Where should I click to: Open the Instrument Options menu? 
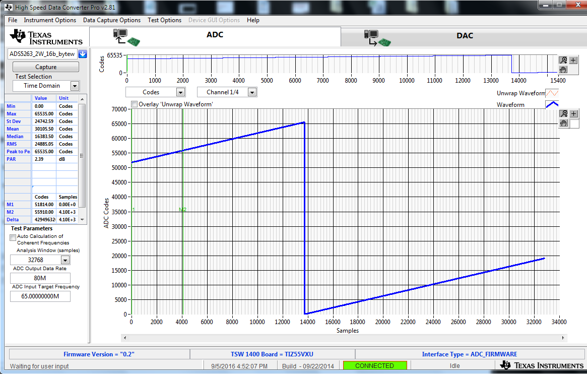point(50,20)
